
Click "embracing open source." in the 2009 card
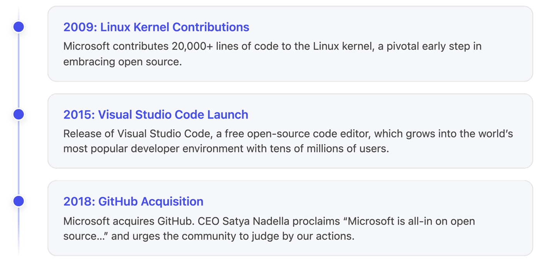pos(122,62)
